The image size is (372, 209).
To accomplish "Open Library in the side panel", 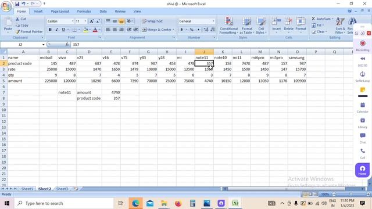I will 363,122.
